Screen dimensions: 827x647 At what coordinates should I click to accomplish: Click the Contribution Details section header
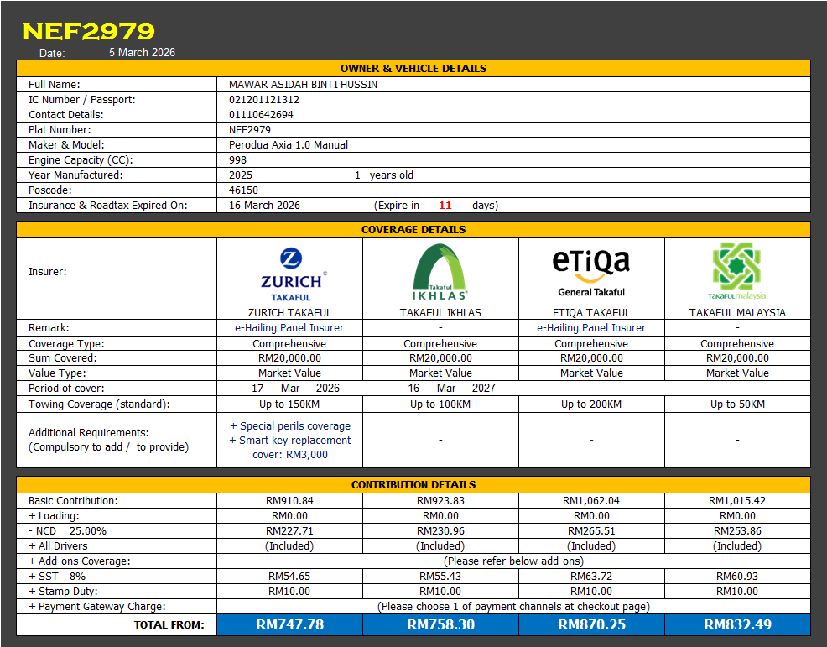(x=413, y=485)
